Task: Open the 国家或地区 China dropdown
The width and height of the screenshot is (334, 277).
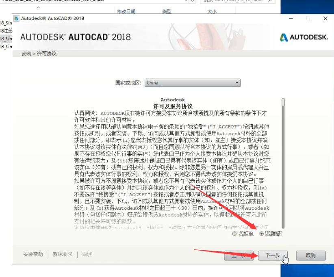Action: pos(193,83)
